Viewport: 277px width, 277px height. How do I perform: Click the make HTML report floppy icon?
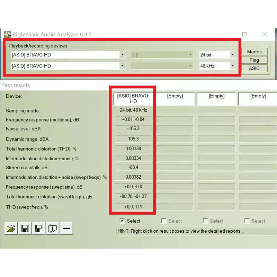click(39, 229)
